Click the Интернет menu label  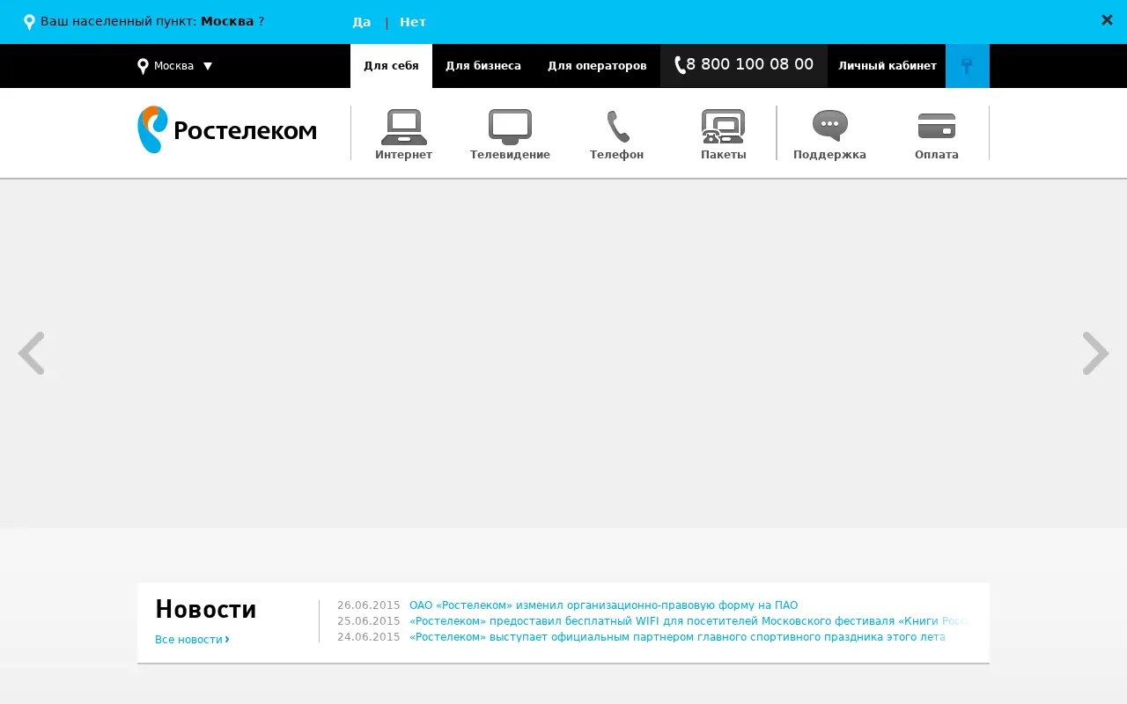404,155
